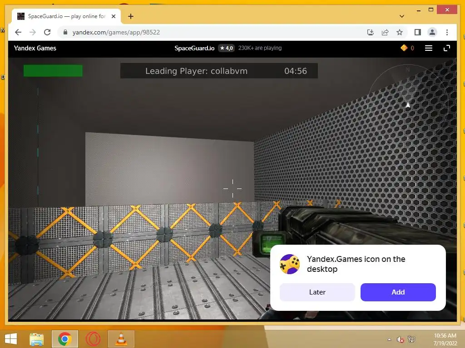Close the SpaceGuard.io tab
Screen dimensions: 465x348
click(114, 16)
